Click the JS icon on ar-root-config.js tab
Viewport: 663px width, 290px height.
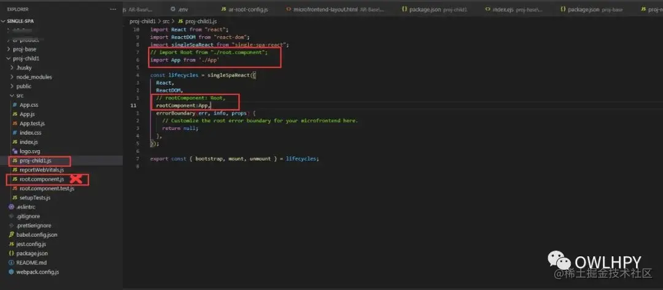pos(223,9)
